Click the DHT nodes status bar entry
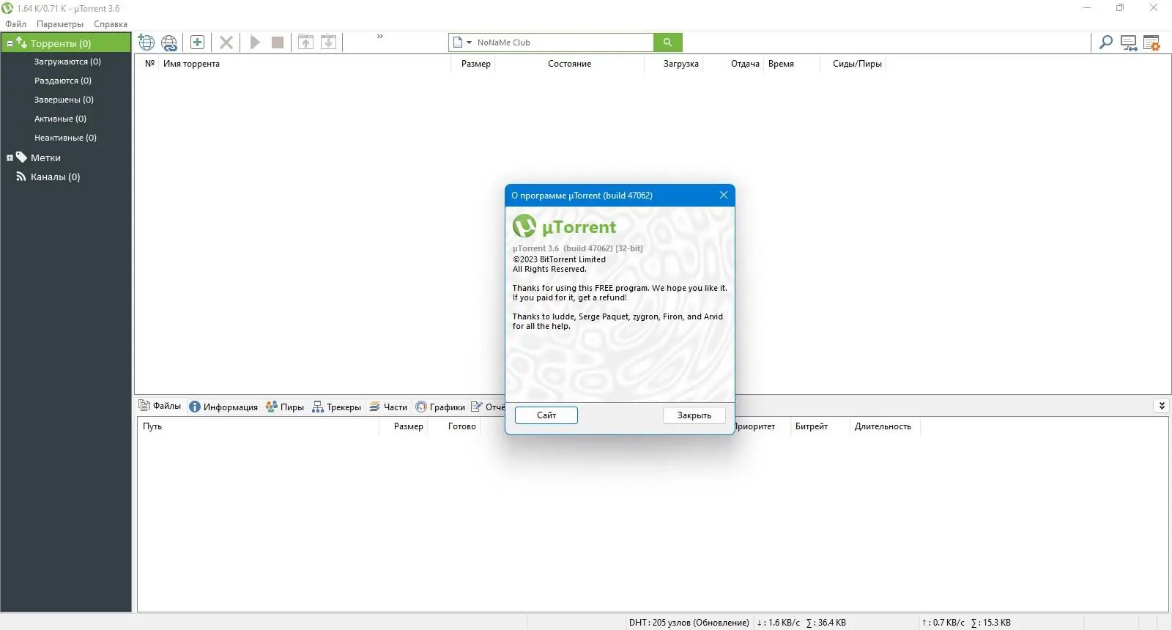Image resolution: width=1172 pixels, height=630 pixels. (x=689, y=623)
